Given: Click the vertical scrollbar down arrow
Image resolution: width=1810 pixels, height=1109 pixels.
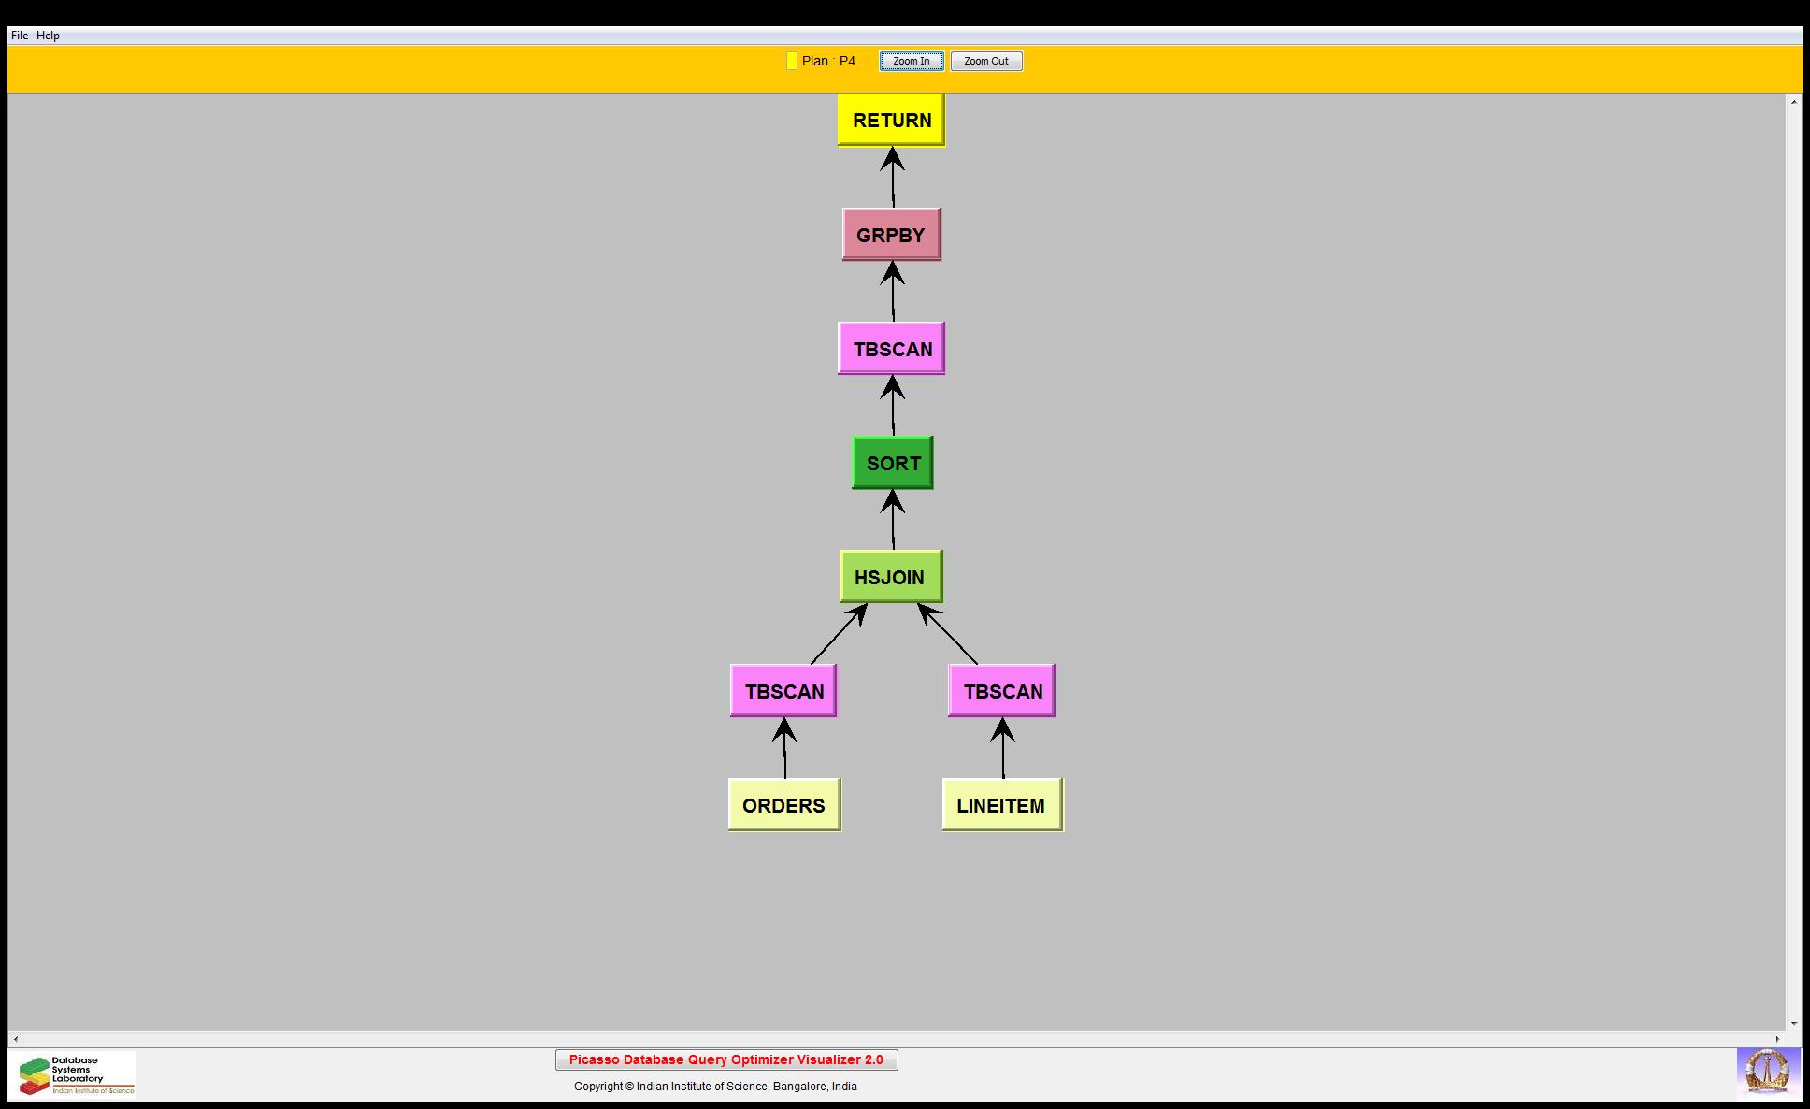Looking at the screenshot, I should coord(1793,1024).
